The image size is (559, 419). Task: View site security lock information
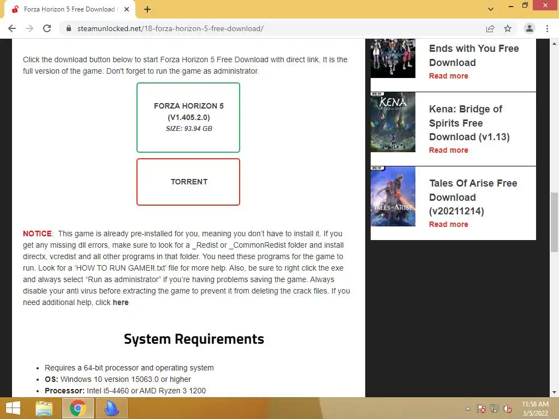tap(69, 28)
